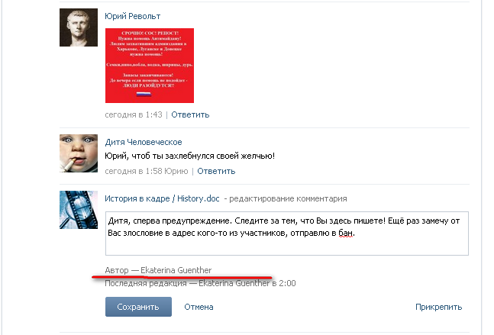
Task: Open Ekaterina Guenther's link on the Последняя редакция line
Action: pos(234,283)
